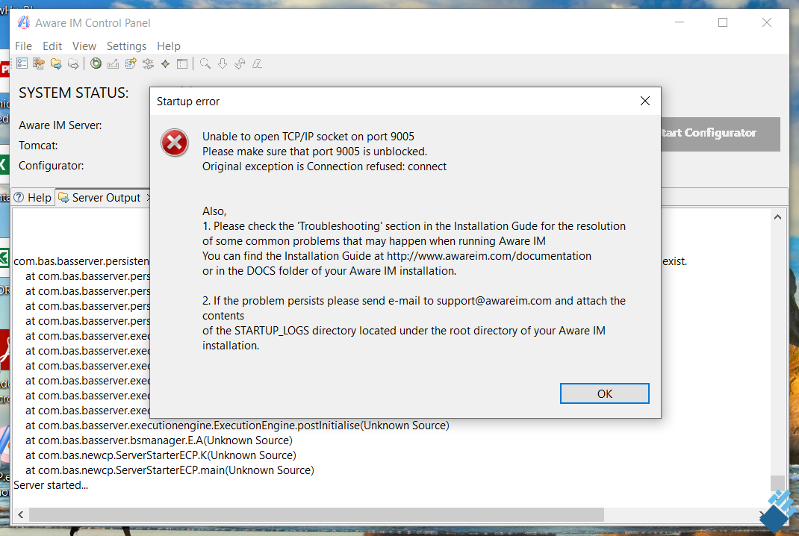Click the 'Server started...' output line
This screenshot has width=799, height=536.
click(x=51, y=485)
